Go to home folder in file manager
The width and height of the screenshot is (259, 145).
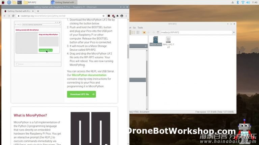pos(144,32)
